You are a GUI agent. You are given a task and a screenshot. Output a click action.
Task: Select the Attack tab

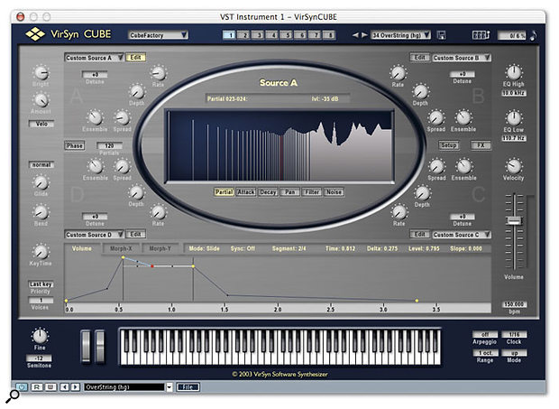246,192
